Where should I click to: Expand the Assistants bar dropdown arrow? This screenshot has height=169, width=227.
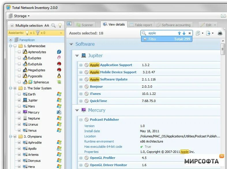coord(61,33)
